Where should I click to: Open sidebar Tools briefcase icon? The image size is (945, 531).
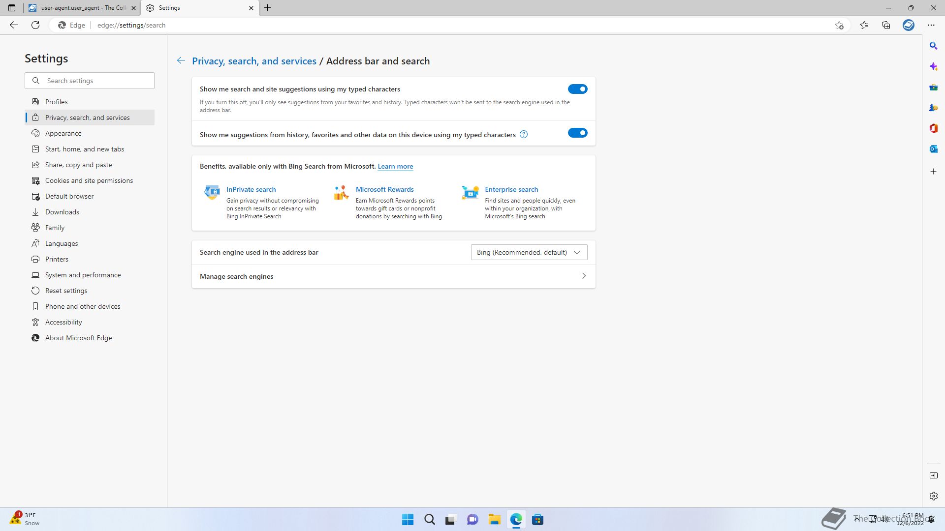pyautogui.click(x=933, y=87)
